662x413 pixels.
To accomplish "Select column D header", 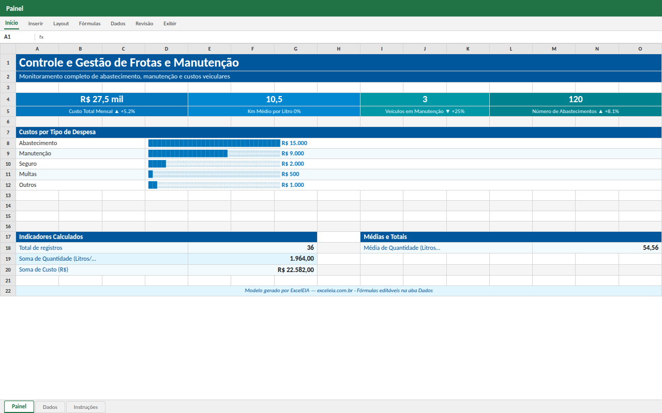I will pyautogui.click(x=167, y=49).
